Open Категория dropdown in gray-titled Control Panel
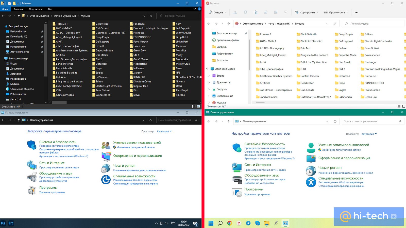This screenshot has height=228, width=406. [x=164, y=131]
